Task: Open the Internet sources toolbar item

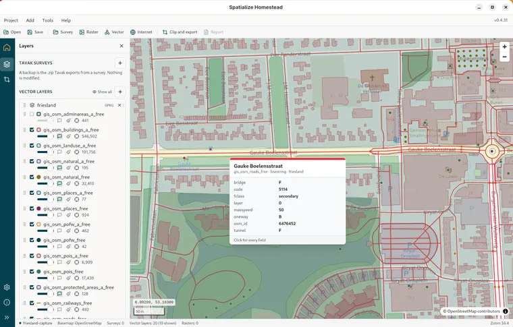Action: [141, 32]
